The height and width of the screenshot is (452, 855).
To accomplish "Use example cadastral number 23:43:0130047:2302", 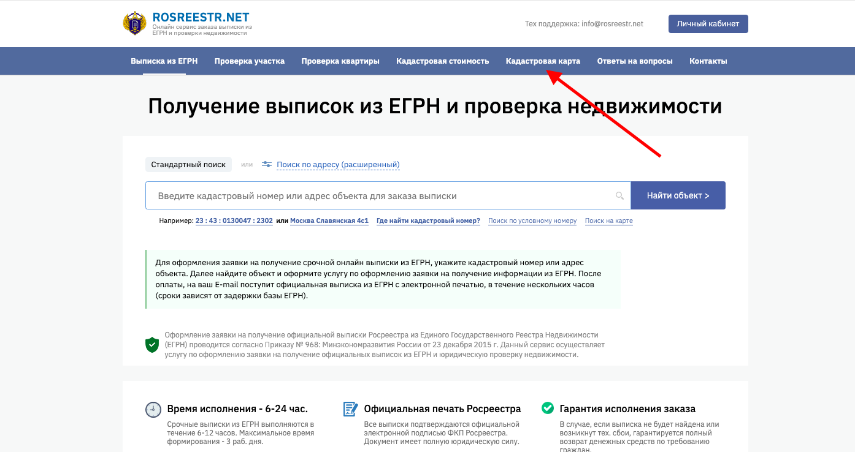I will [234, 221].
